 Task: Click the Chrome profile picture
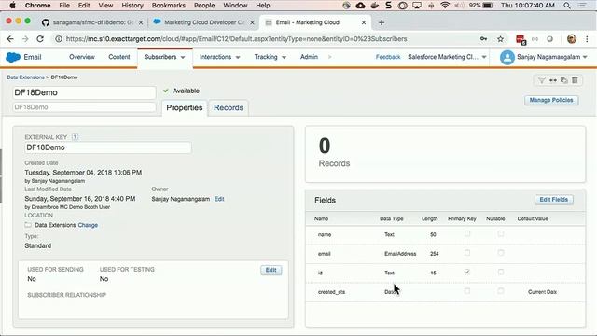click(572, 39)
